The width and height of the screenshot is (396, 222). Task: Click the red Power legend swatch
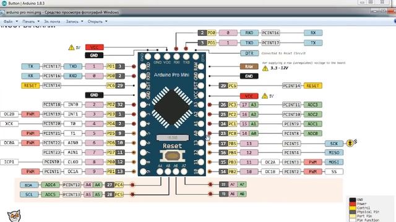[x=353, y=203]
